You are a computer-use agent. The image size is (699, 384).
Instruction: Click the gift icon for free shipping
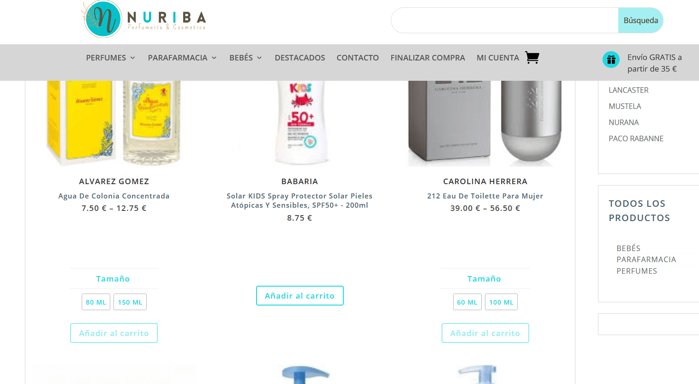[611, 60]
